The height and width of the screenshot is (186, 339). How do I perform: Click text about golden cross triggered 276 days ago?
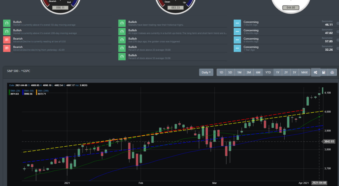(x=154, y=41)
